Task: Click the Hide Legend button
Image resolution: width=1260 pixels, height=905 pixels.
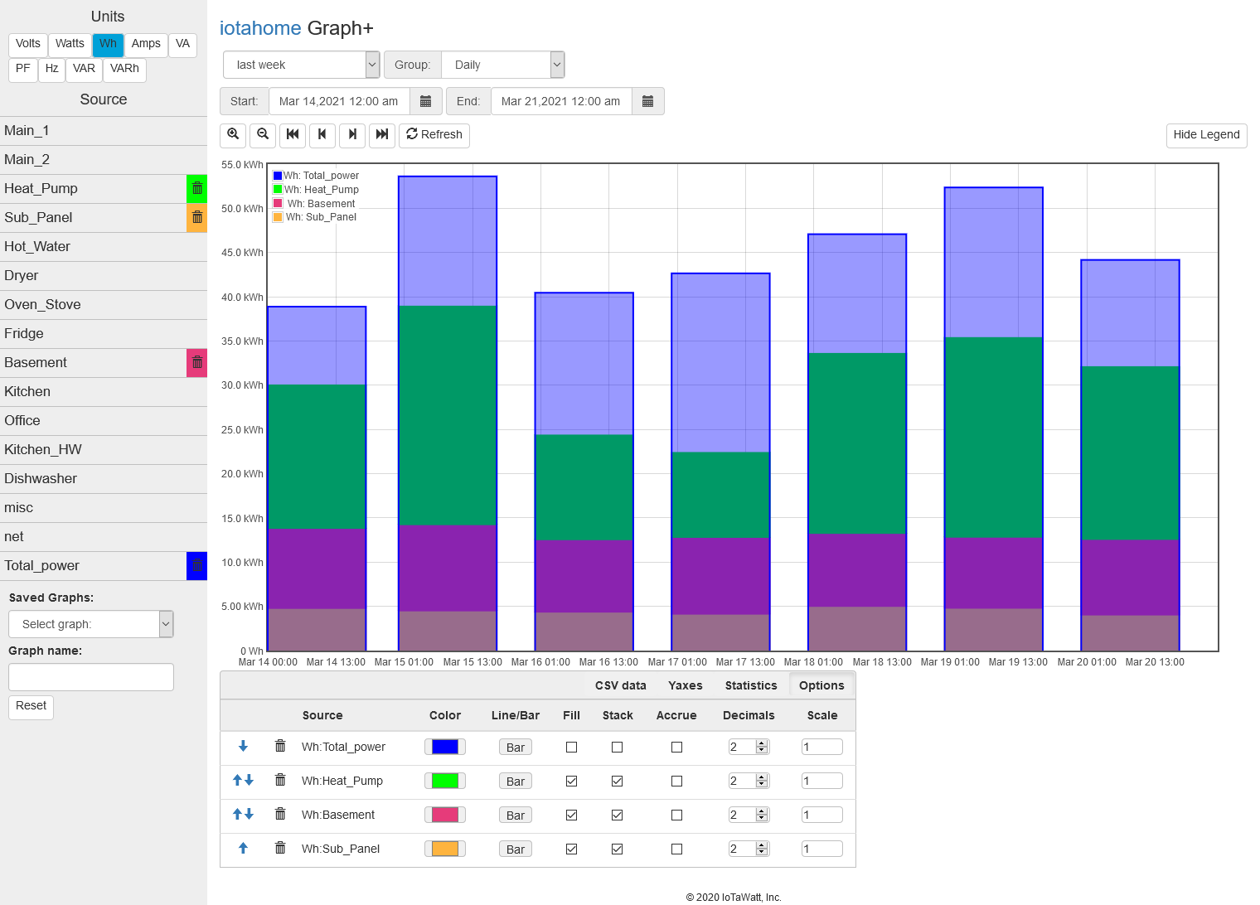Action: tap(1206, 135)
